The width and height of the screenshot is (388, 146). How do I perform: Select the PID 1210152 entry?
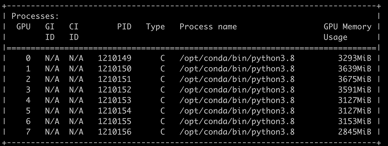[x=114, y=90]
